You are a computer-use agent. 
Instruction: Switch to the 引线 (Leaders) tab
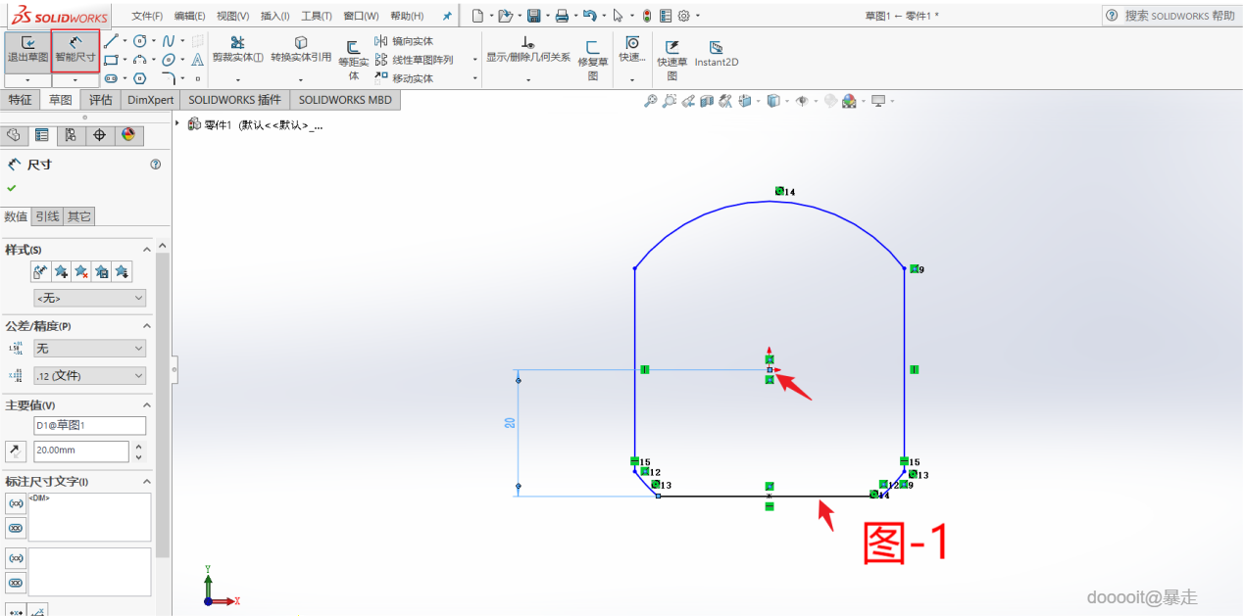(47, 216)
